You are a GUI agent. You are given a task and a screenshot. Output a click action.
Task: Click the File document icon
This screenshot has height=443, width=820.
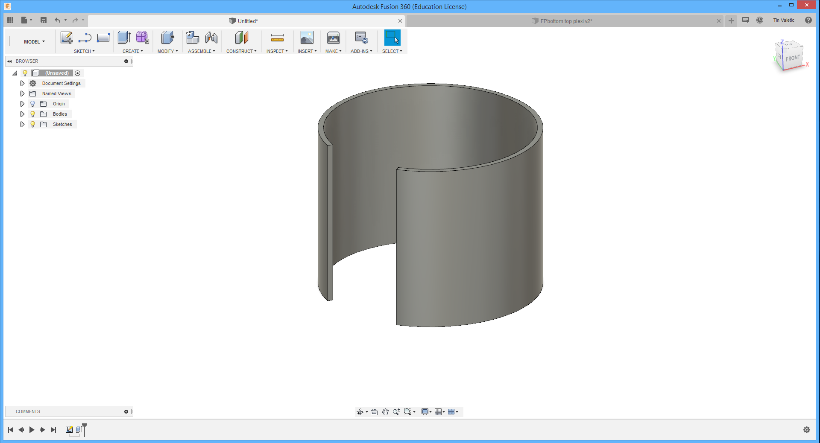tap(24, 20)
